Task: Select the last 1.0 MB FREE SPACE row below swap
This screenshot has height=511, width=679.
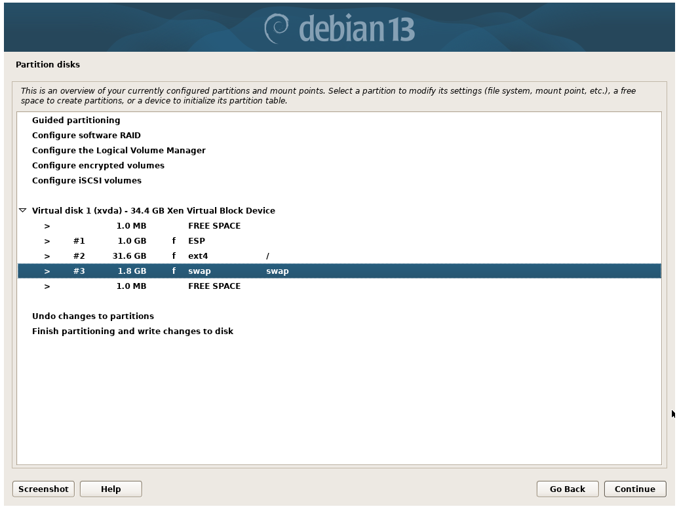Action: pos(339,286)
